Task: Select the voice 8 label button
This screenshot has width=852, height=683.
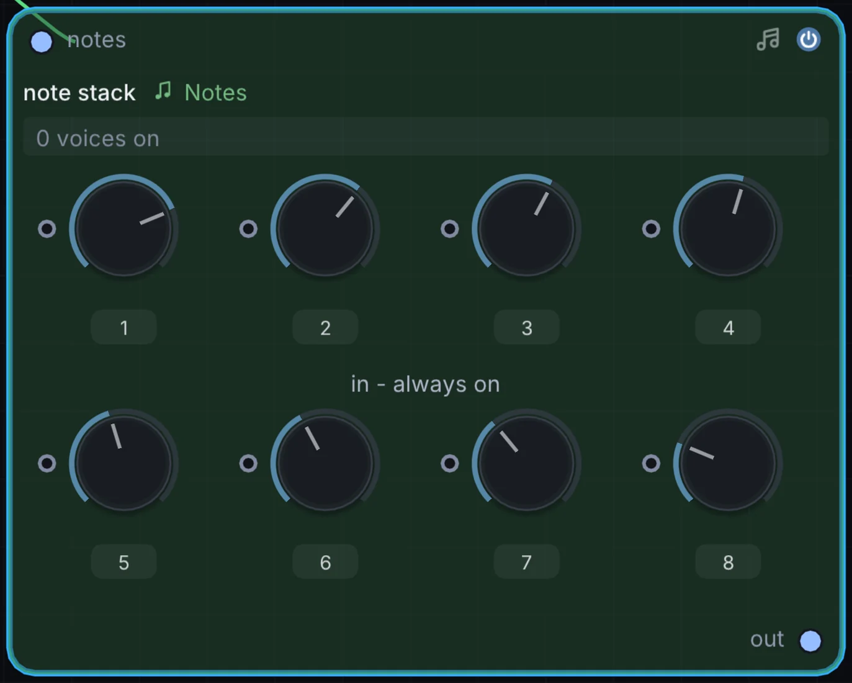Action: [x=728, y=562]
